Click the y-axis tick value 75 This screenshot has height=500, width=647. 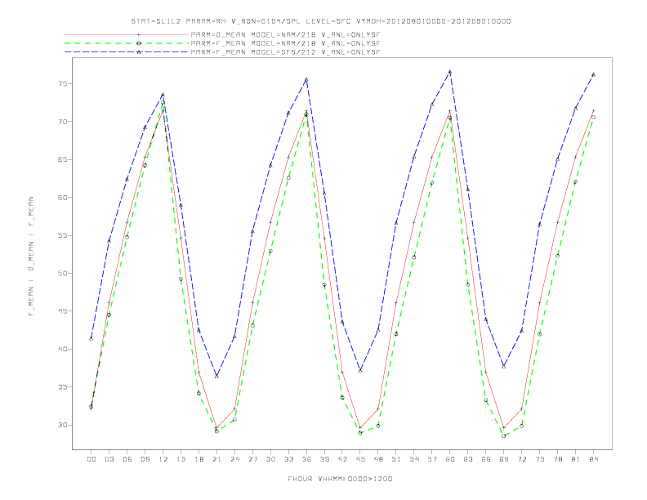click(63, 84)
